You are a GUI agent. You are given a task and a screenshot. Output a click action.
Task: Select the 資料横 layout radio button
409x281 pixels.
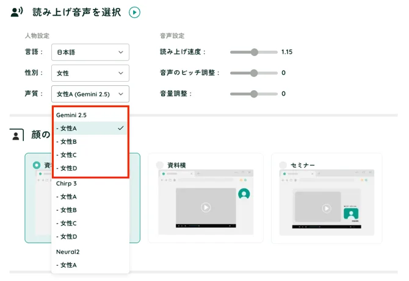[161, 165]
